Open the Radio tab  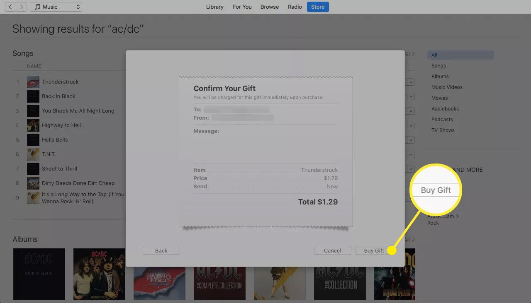(295, 7)
